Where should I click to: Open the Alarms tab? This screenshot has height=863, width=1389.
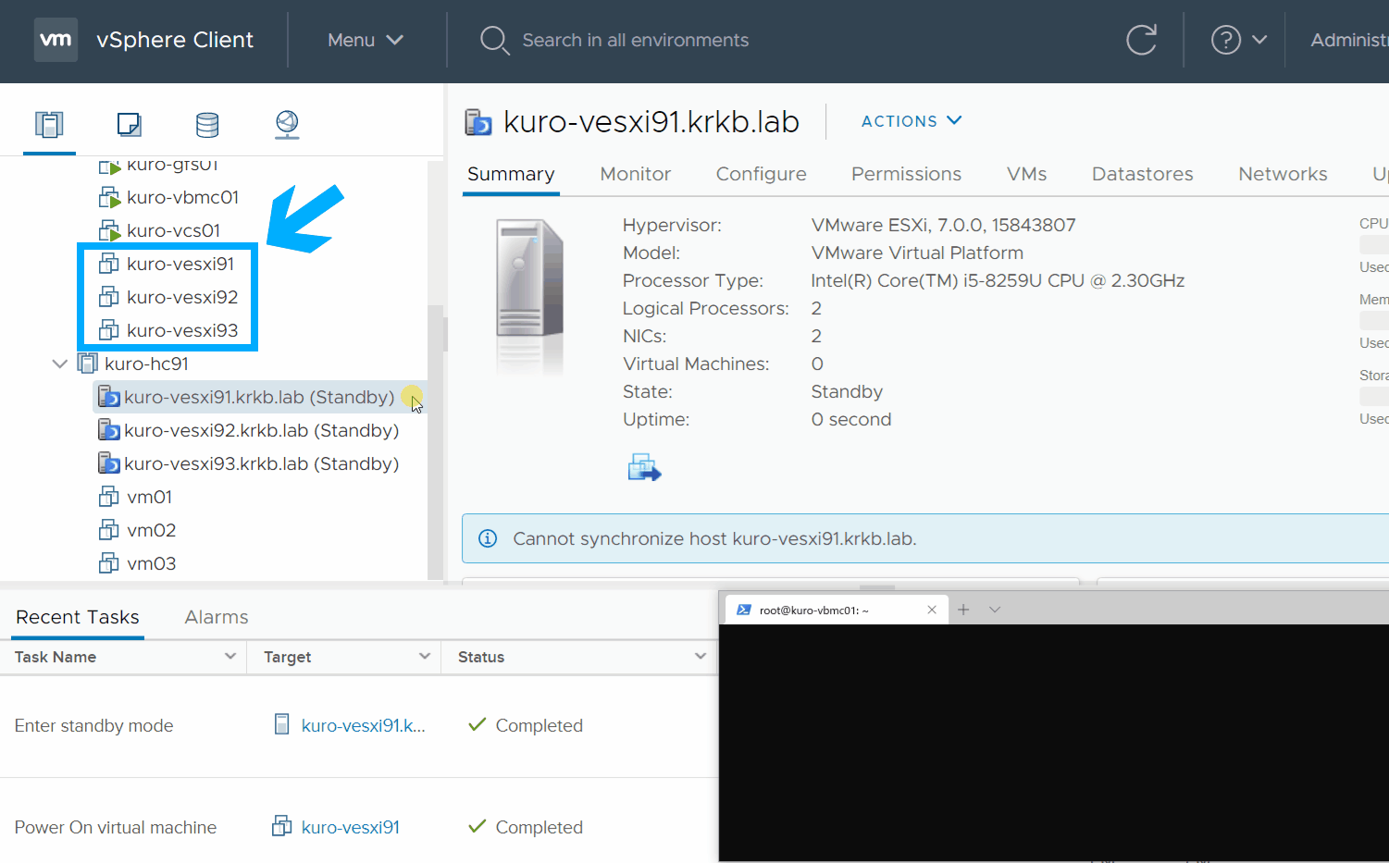(x=217, y=617)
